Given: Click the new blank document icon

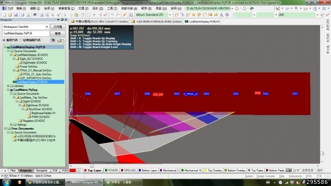Looking at the screenshot, I should [x=4, y=15].
